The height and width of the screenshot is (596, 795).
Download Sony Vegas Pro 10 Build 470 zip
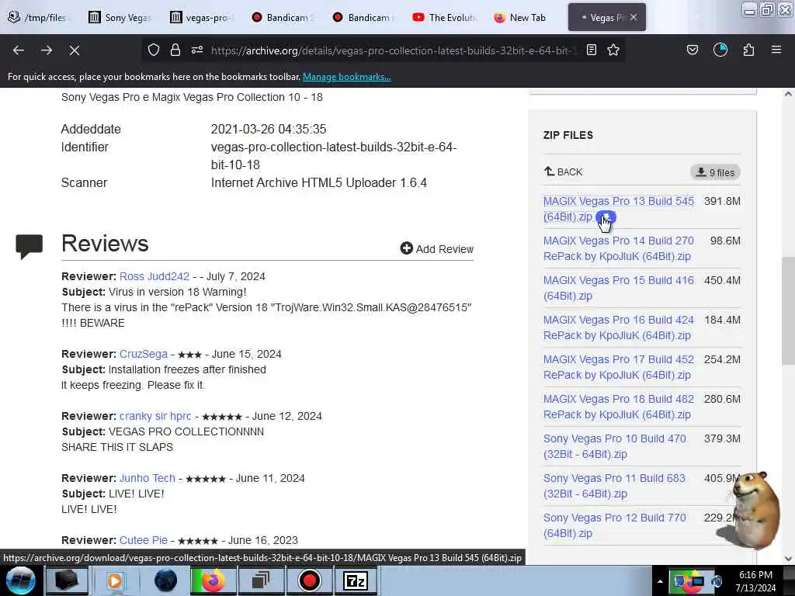pos(615,446)
